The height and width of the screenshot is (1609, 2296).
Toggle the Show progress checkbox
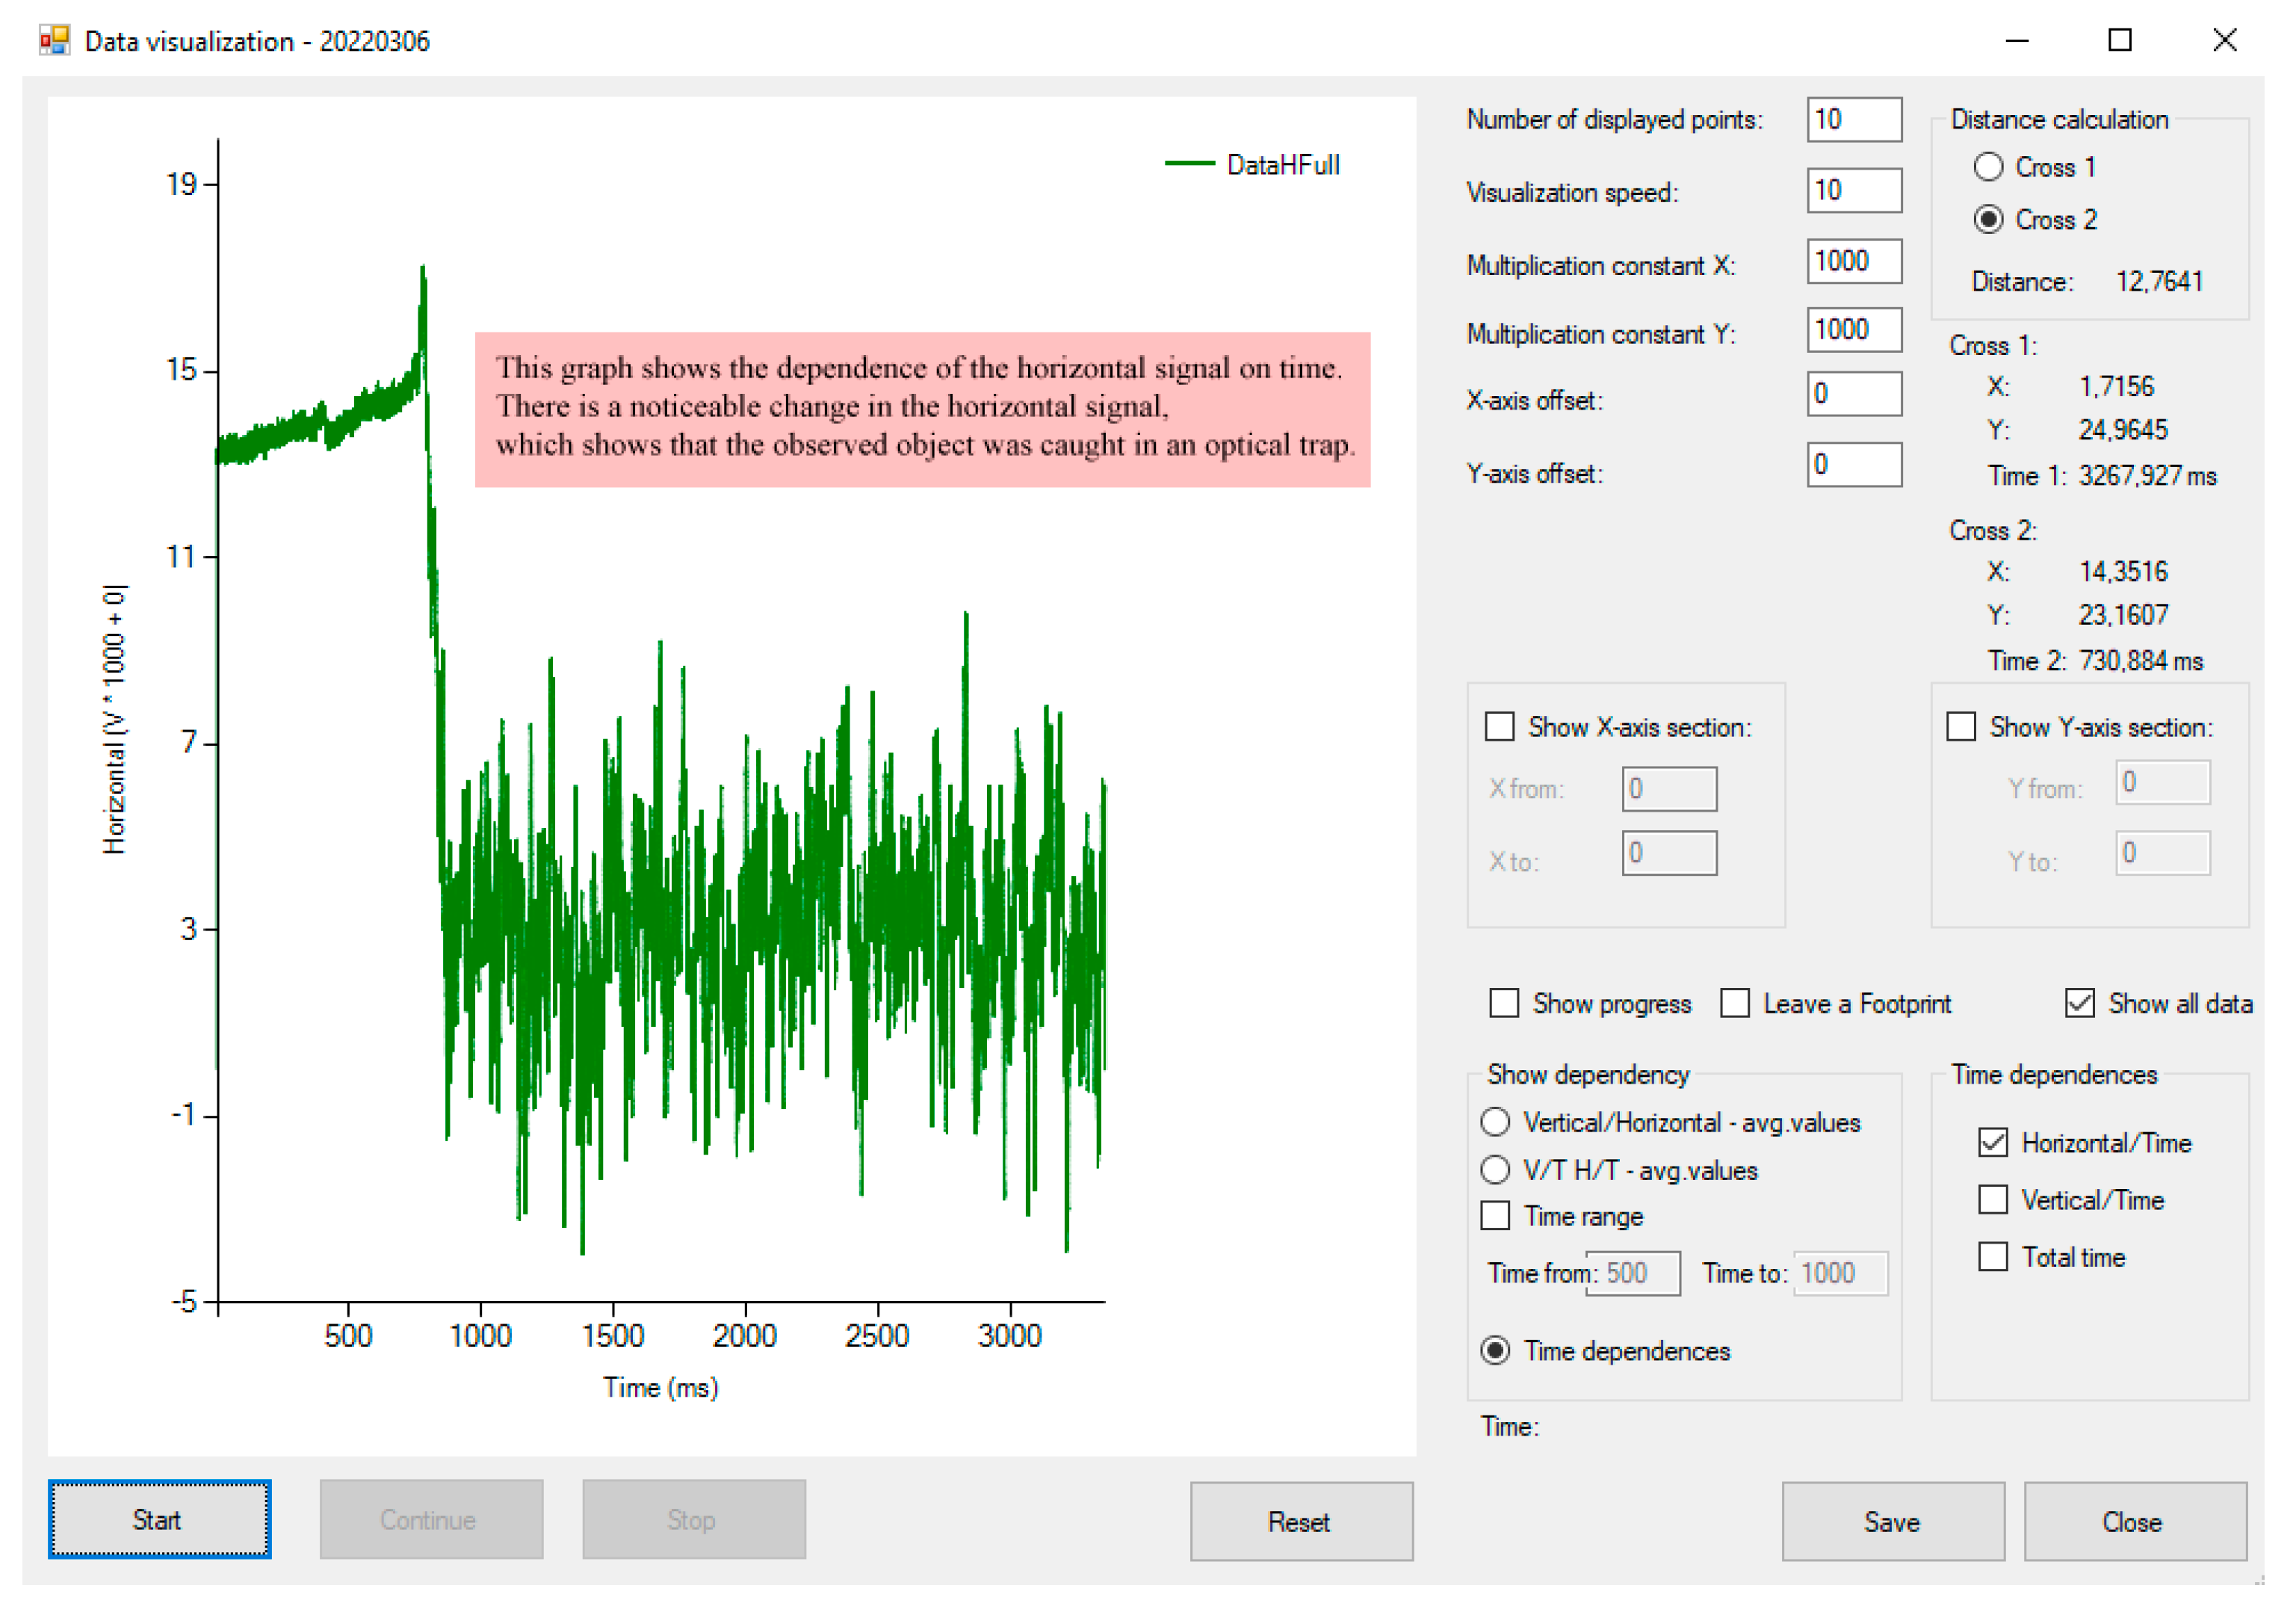click(1504, 1003)
